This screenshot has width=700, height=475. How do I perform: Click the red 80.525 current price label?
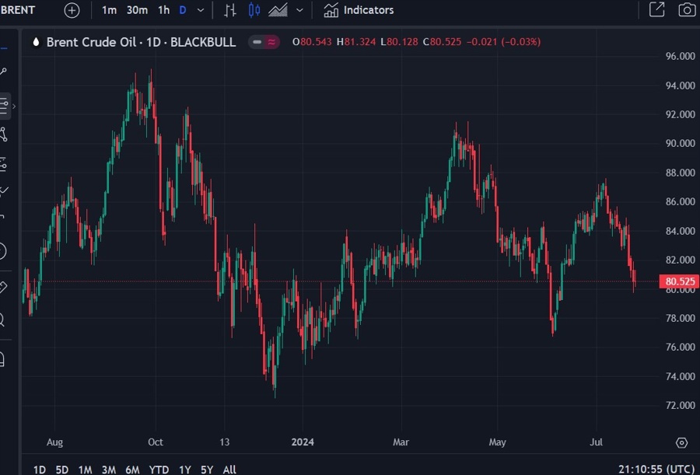coord(680,281)
